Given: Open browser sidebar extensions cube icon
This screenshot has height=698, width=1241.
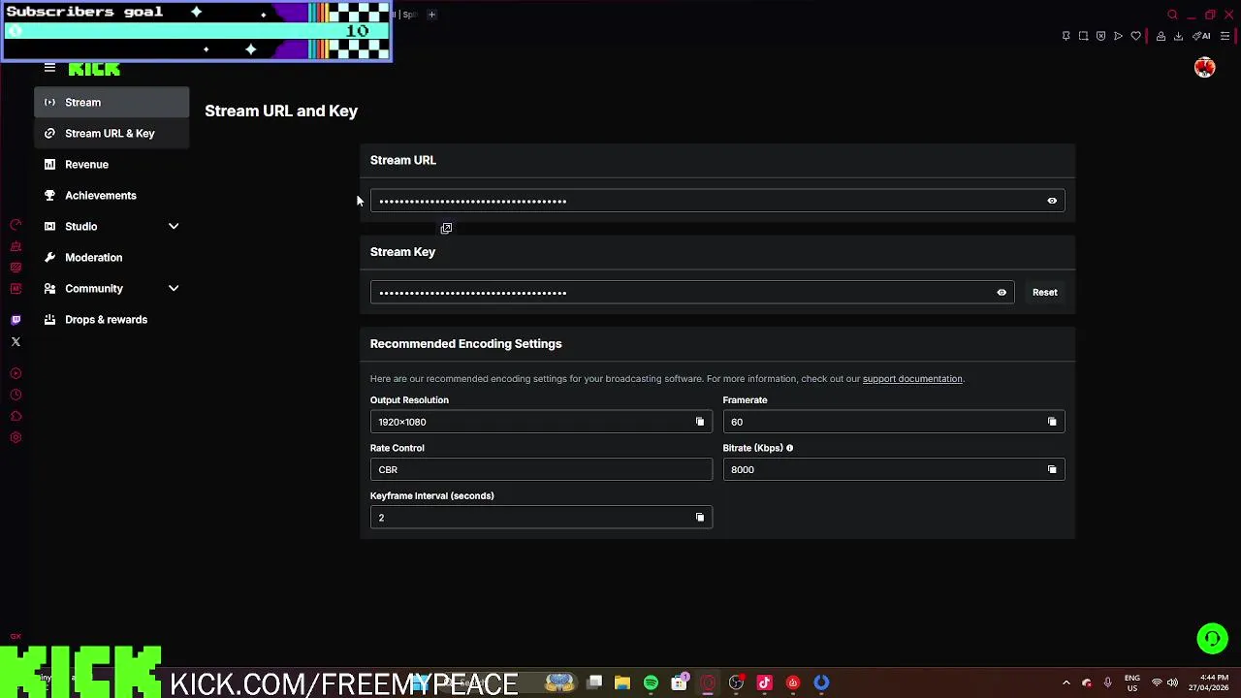Looking at the screenshot, I should pos(16,416).
